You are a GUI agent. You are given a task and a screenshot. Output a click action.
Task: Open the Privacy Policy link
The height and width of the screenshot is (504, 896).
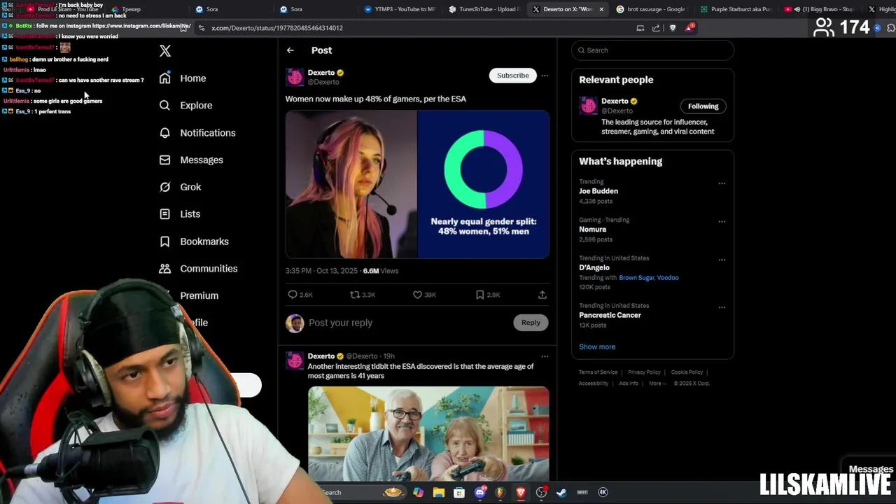644,372
